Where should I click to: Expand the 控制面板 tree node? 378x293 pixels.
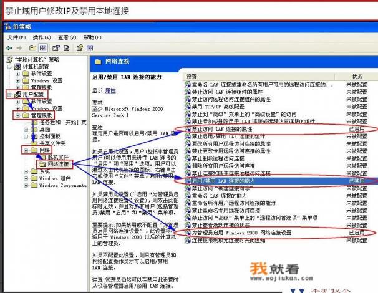click(26, 137)
